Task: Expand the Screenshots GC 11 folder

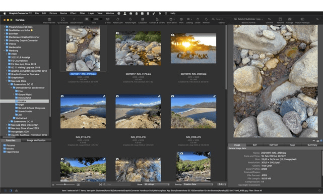Action: [9, 121]
